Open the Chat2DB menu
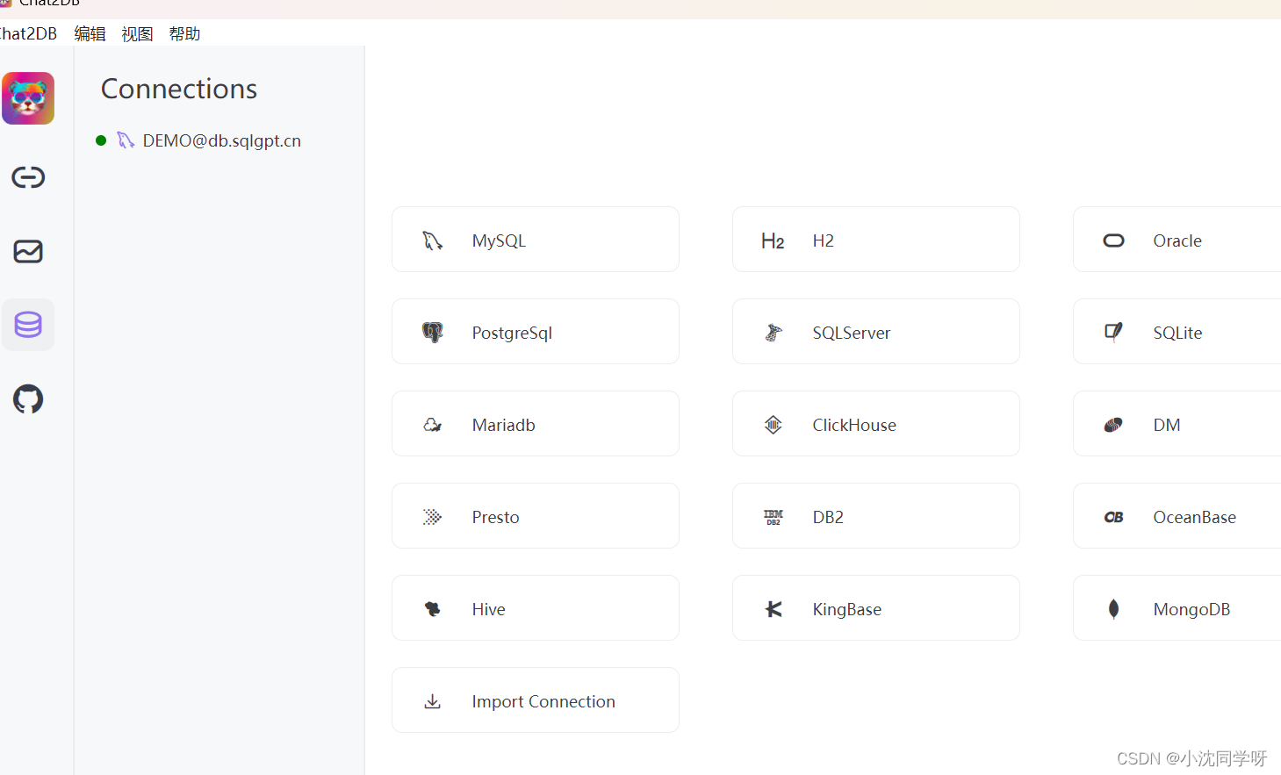1281x775 pixels. point(28,33)
